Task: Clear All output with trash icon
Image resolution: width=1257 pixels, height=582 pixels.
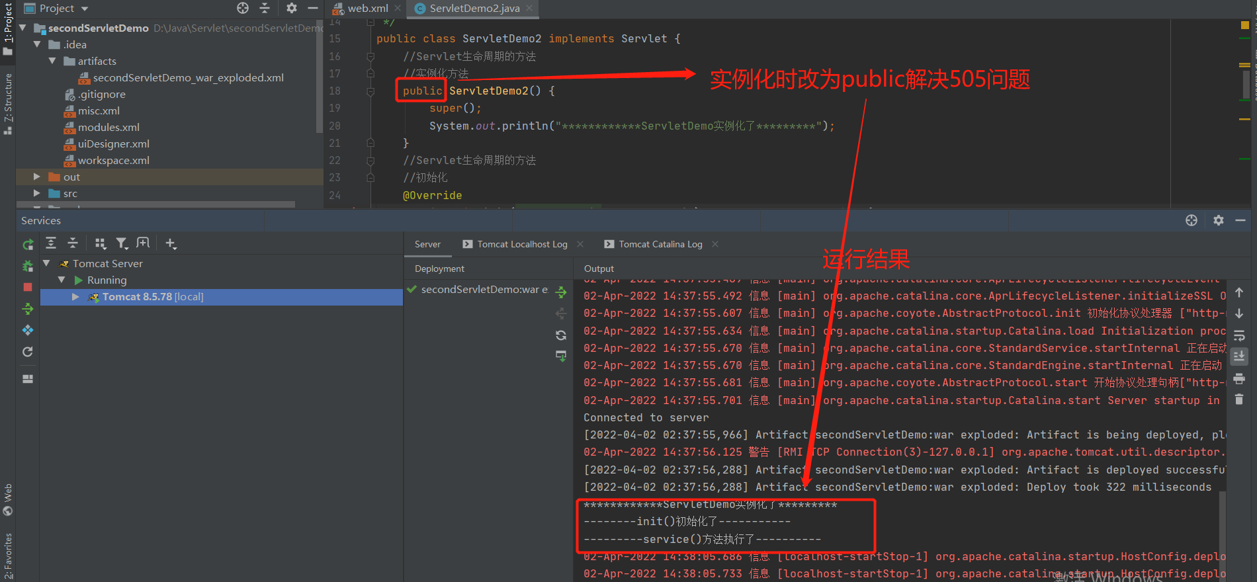Action: (1239, 399)
